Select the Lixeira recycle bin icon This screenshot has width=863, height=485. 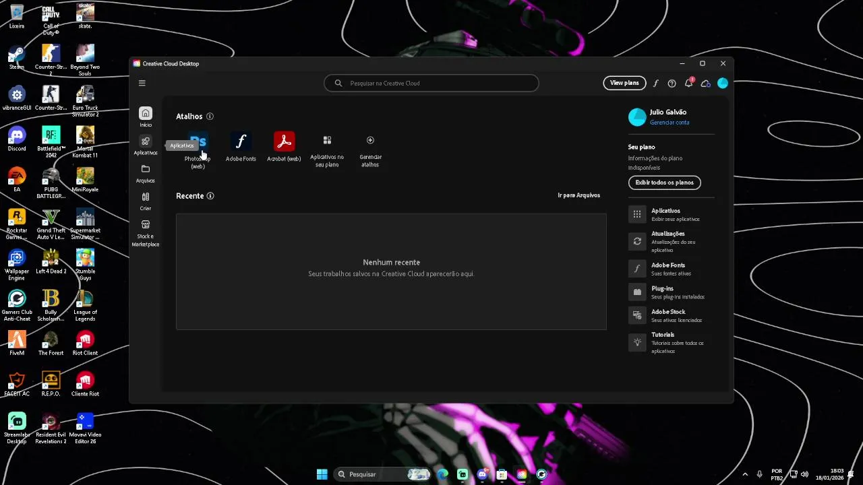(x=17, y=17)
